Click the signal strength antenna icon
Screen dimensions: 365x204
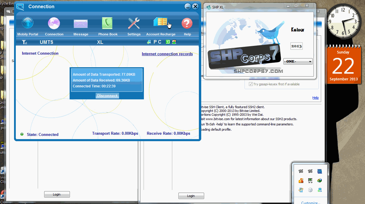click(x=25, y=42)
